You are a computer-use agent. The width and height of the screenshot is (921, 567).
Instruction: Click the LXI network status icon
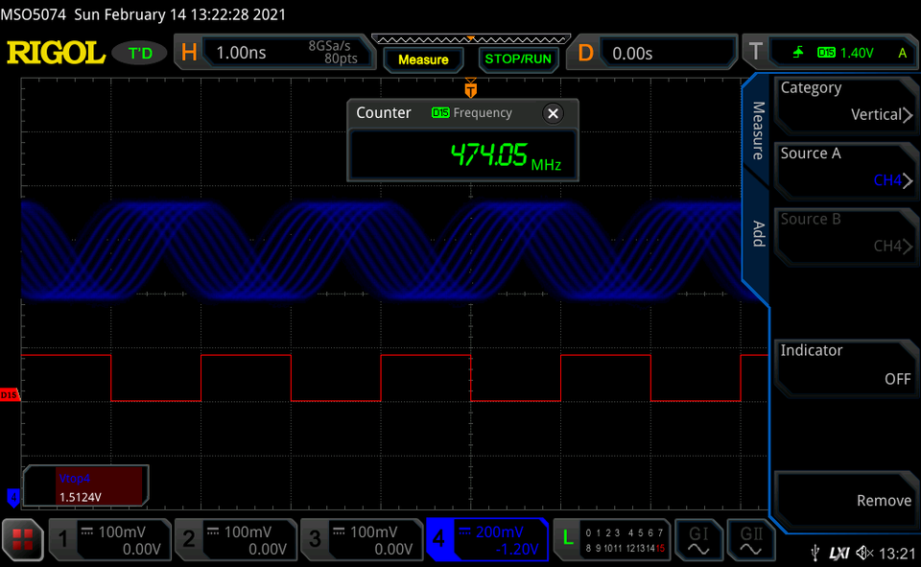pos(838,553)
